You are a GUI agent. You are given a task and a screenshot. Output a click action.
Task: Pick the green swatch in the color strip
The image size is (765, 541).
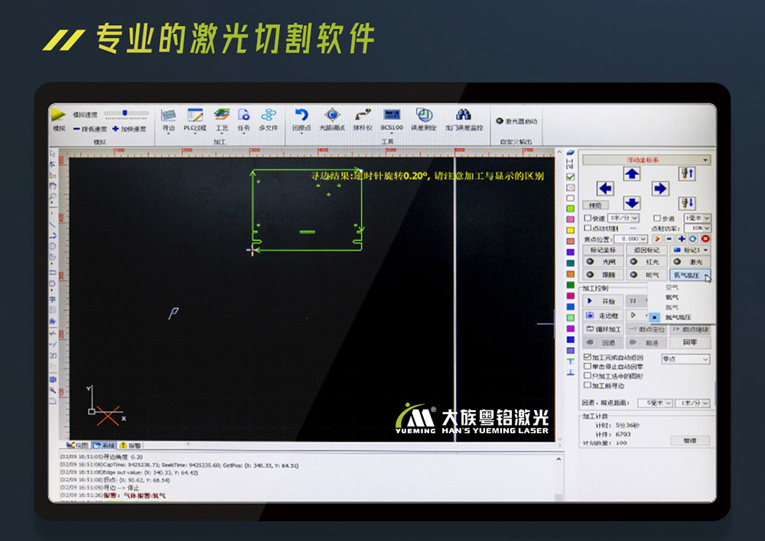coord(570,209)
